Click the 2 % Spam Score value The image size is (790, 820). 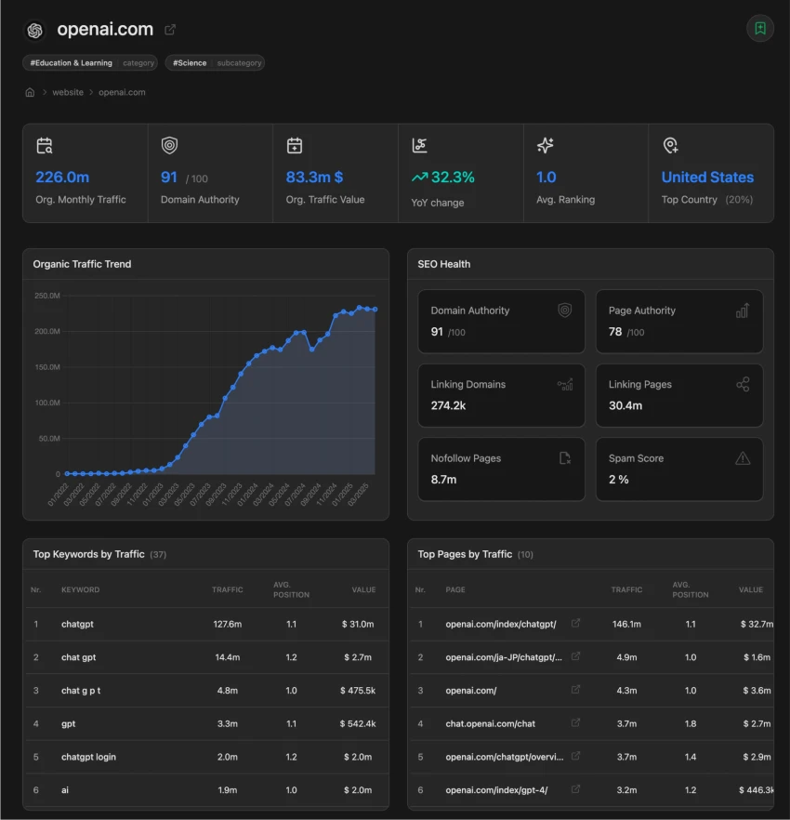pyautogui.click(x=618, y=480)
